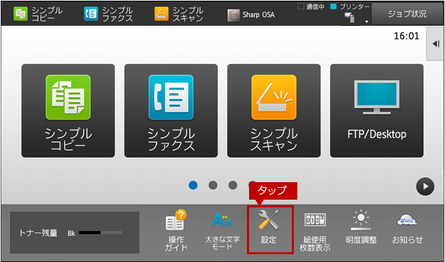445x262 pixels.
Task: Expand the side action panel tab
Action: [435, 44]
